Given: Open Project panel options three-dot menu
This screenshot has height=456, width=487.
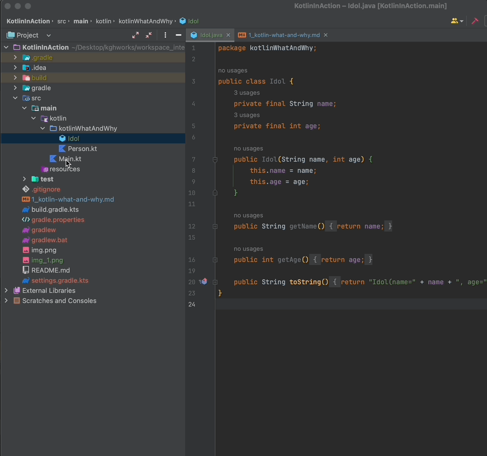Looking at the screenshot, I should [x=165, y=35].
